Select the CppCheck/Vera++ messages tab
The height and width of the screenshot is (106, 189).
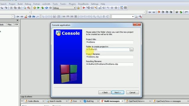(x=168, y=101)
